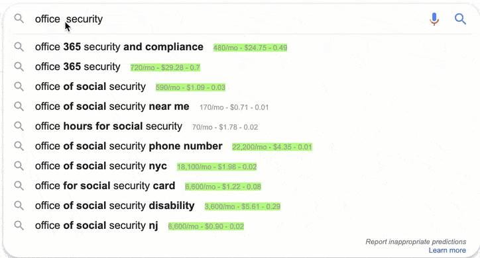Choose 'office of social security near me'
Image resolution: width=480 pixels, height=258 pixels.
[x=112, y=107]
